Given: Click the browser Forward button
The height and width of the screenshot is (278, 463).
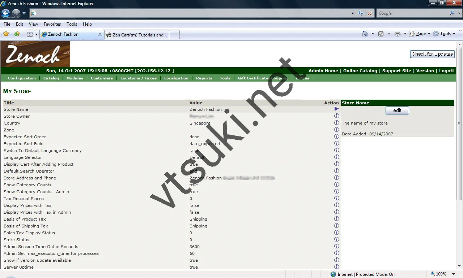Looking at the screenshot, I should tap(16, 13).
